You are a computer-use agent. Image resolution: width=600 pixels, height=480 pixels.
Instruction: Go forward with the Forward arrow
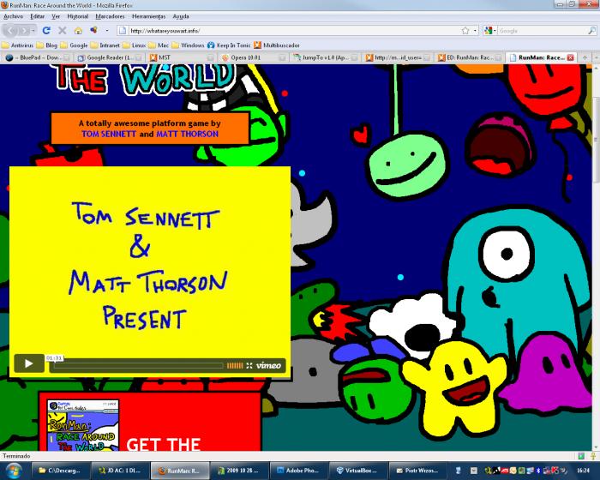[x=24, y=31]
